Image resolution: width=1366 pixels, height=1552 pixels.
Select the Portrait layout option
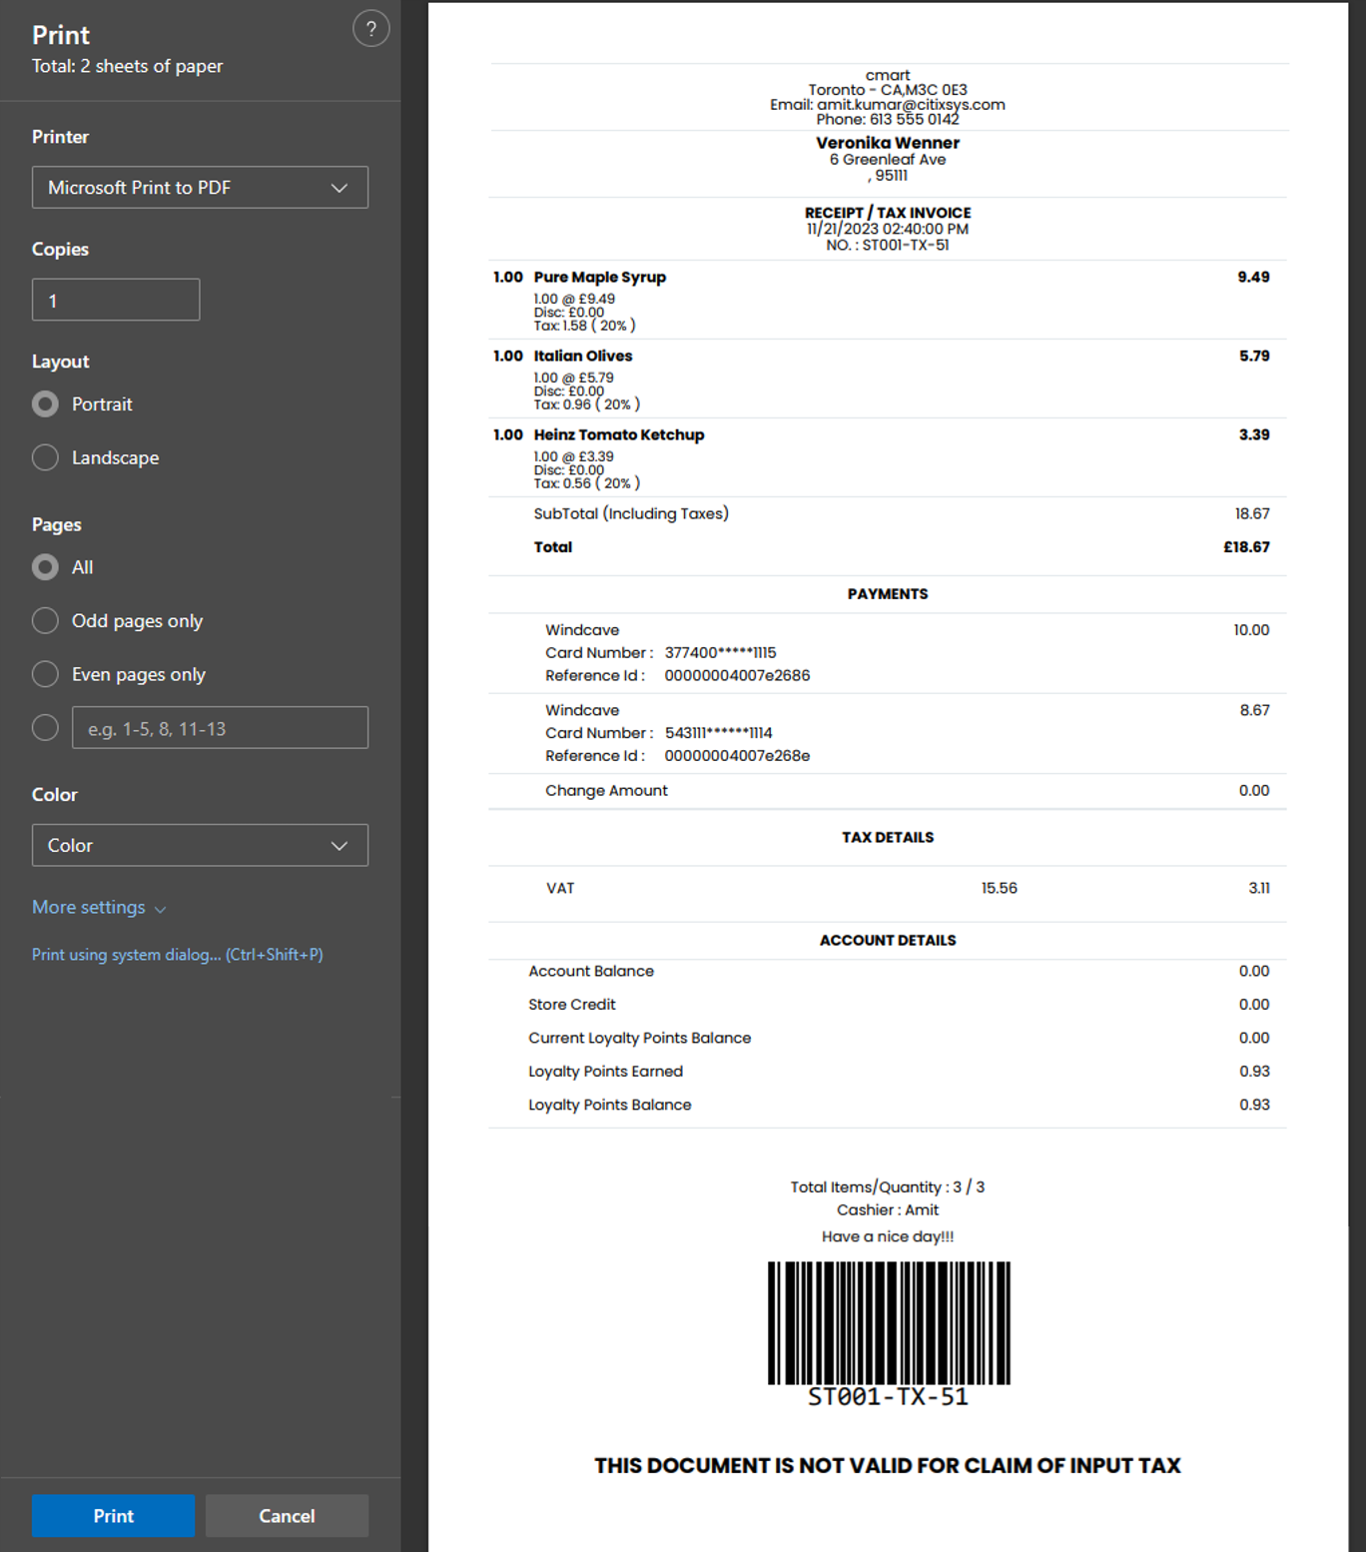coord(46,404)
